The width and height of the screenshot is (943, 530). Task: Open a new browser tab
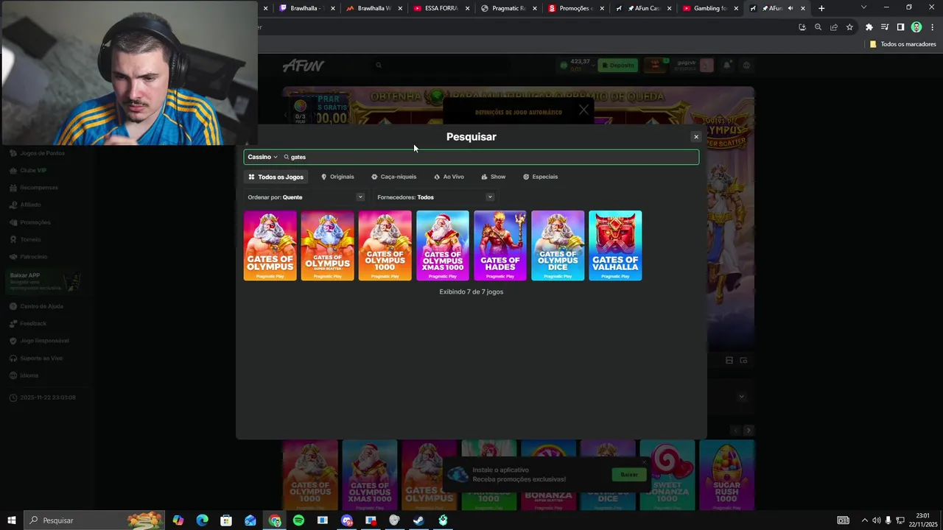click(x=821, y=8)
